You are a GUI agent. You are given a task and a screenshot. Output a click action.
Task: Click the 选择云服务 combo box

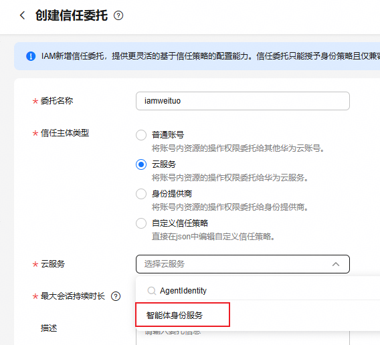pyautogui.click(x=243, y=264)
